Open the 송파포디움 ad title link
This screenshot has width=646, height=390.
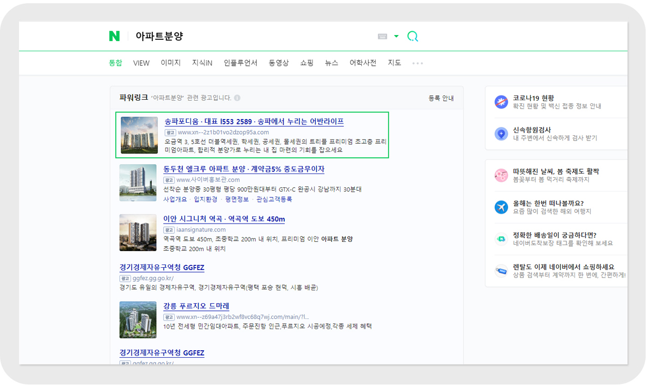point(254,122)
